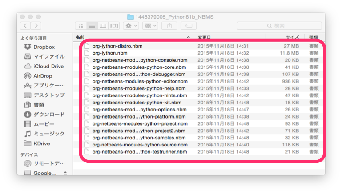Switch to Cover Flow view
The height and width of the screenshot is (194, 342).
coord(114,26)
